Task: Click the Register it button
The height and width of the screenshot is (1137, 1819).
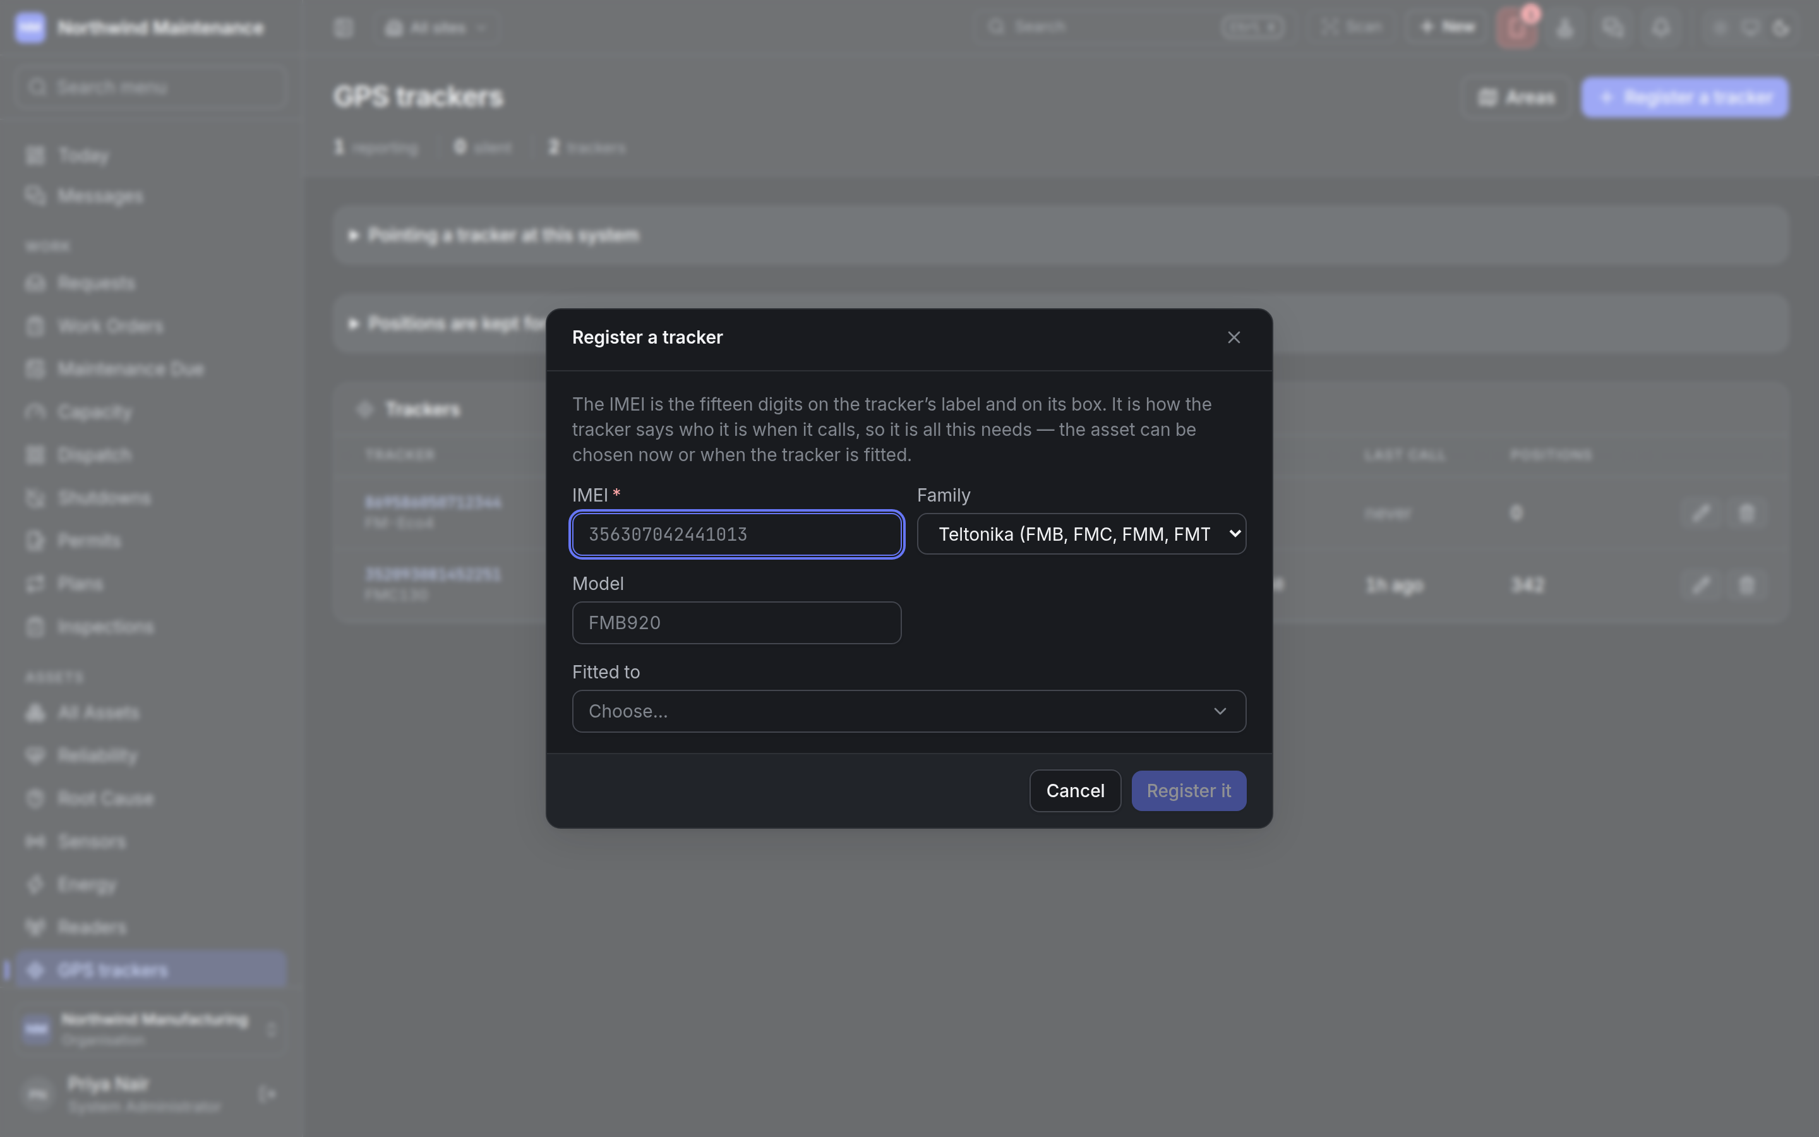Action: [x=1189, y=791]
